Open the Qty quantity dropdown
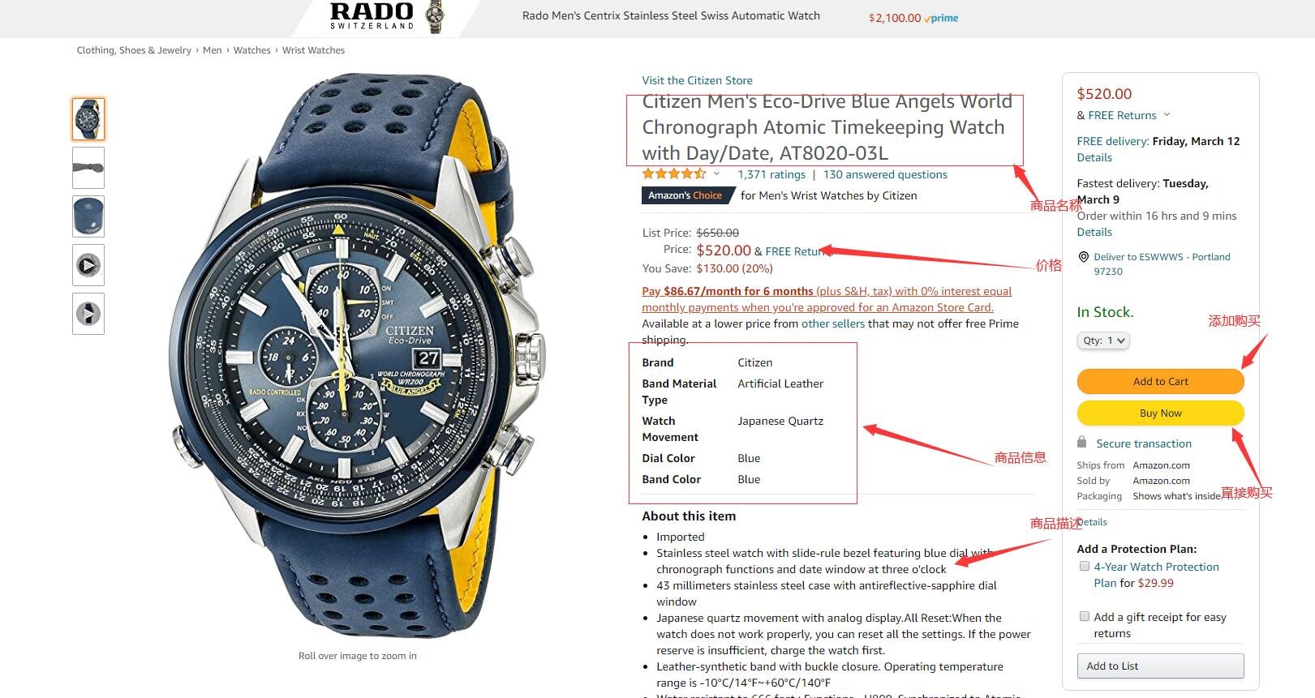This screenshot has width=1315, height=698. (x=1103, y=340)
